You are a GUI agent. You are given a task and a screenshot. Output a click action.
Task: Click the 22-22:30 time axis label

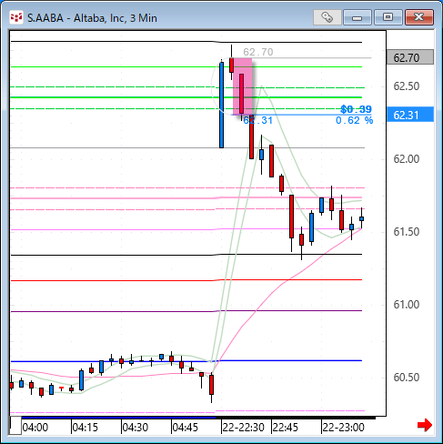point(244,428)
